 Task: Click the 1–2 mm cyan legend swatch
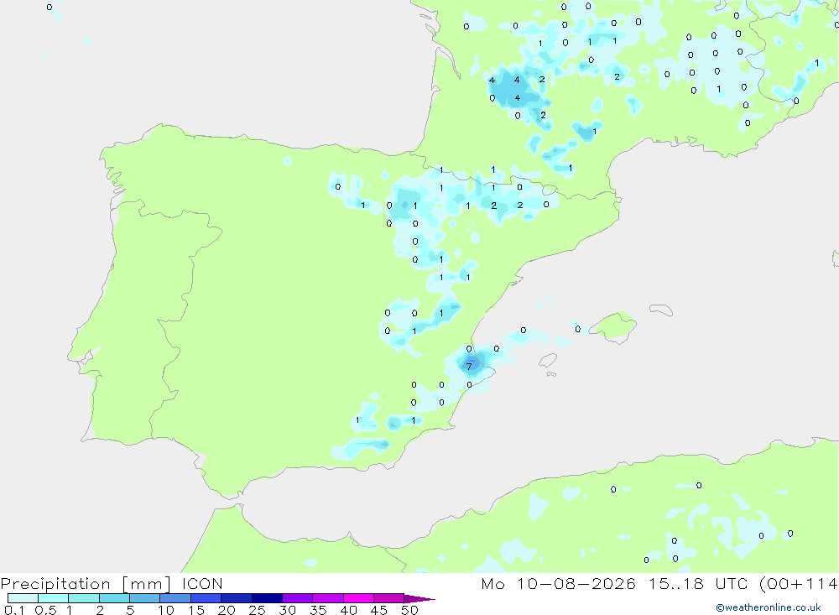coord(83,598)
